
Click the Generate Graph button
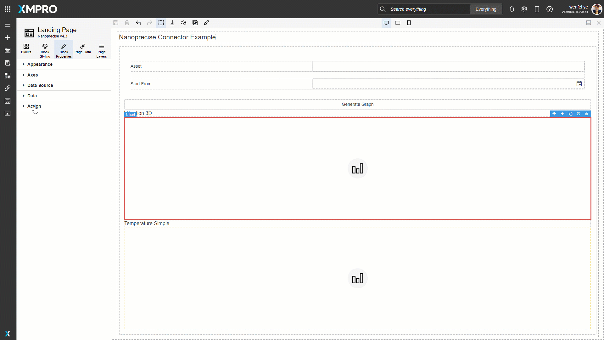357,104
